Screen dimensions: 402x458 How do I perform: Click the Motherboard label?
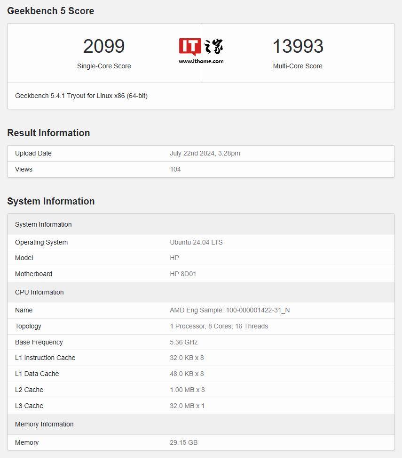(33, 274)
